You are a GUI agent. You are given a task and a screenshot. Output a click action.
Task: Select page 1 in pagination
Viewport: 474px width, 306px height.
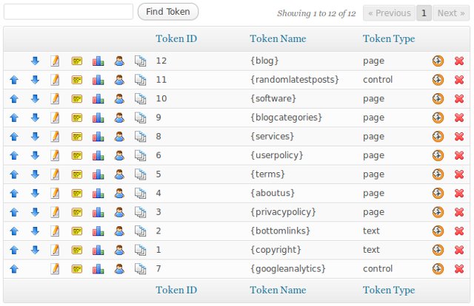coord(424,13)
